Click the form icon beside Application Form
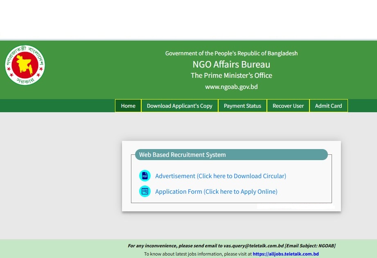The width and height of the screenshot is (377, 258). [x=145, y=191]
